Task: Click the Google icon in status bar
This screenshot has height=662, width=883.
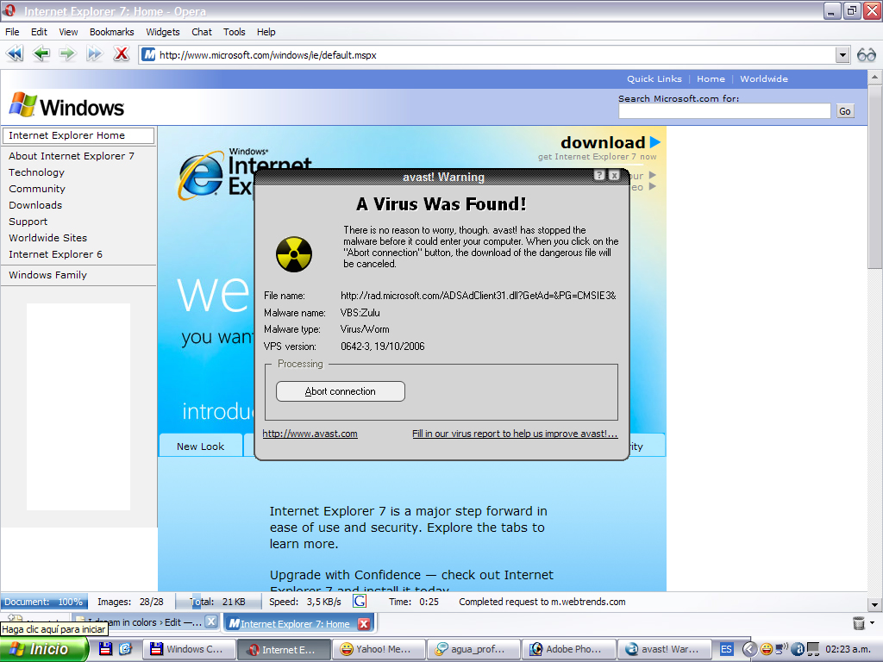Action: pos(360,602)
